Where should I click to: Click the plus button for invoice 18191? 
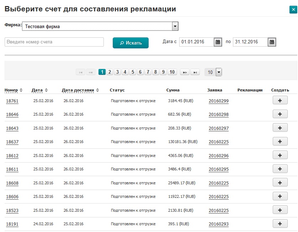[280, 223]
